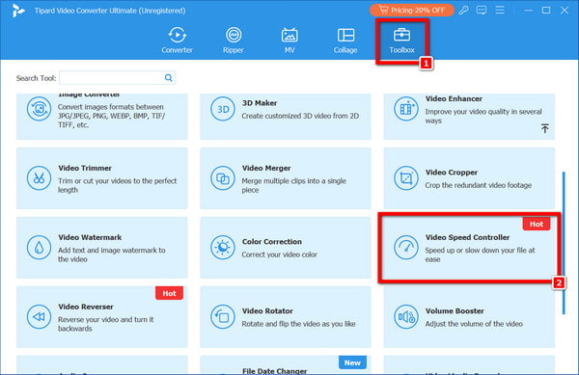This screenshot has width=579, height=375.
Task: Click the Video Merger icon
Action: 223,178
